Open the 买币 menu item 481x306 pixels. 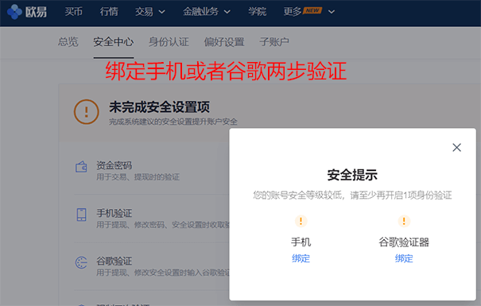(x=74, y=12)
